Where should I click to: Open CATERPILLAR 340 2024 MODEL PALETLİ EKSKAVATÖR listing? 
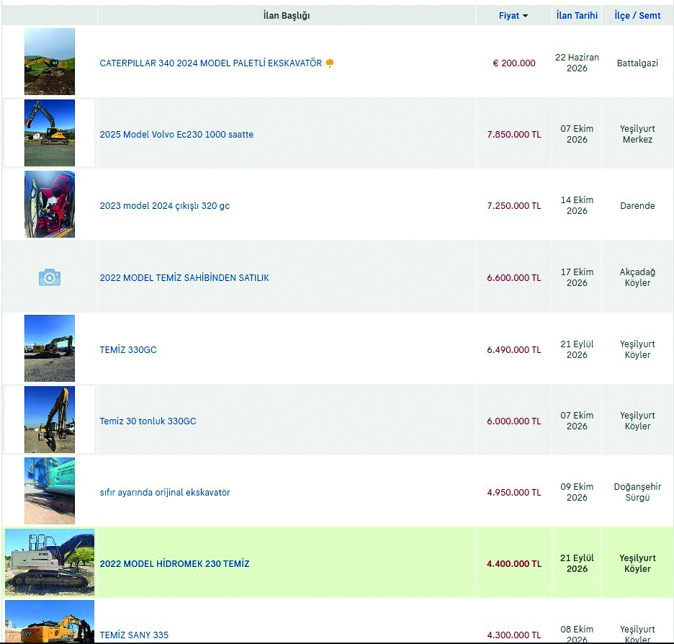(210, 63)
